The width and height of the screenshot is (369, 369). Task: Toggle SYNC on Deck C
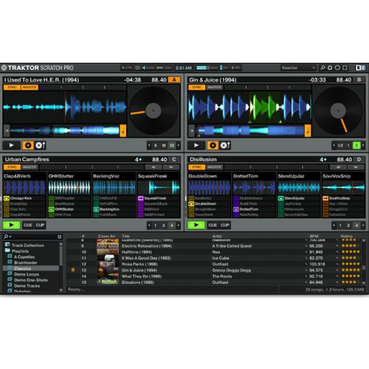tap(12, 167)
